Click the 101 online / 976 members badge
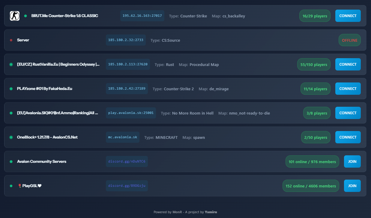371x218 pixels. point(312,162)
